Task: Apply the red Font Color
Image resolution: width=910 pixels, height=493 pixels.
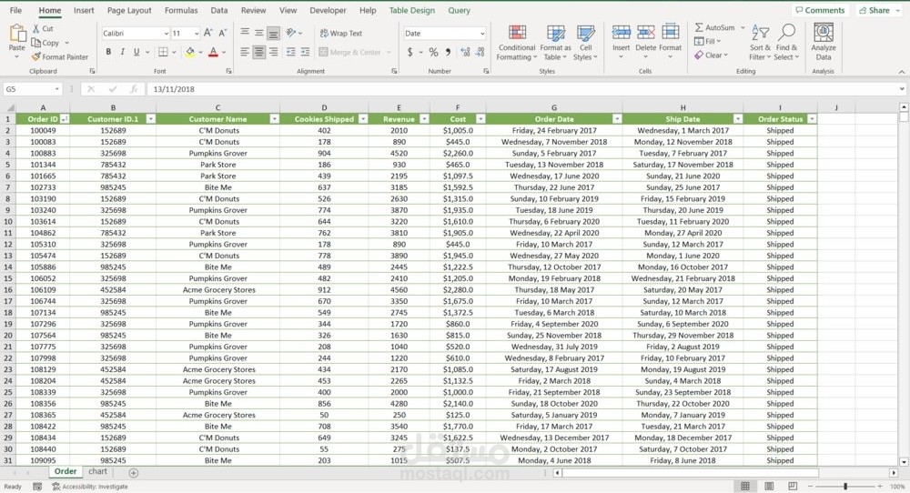Action: tap(213, 52)
